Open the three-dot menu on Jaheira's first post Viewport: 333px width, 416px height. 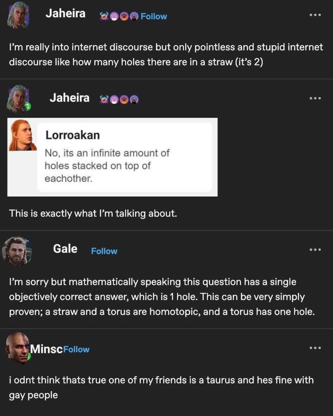click(315, 15)
